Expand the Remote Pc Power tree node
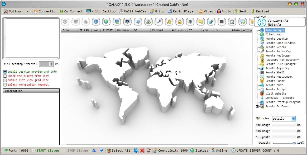This screenshot has width=307, height=155. point(257,106)
